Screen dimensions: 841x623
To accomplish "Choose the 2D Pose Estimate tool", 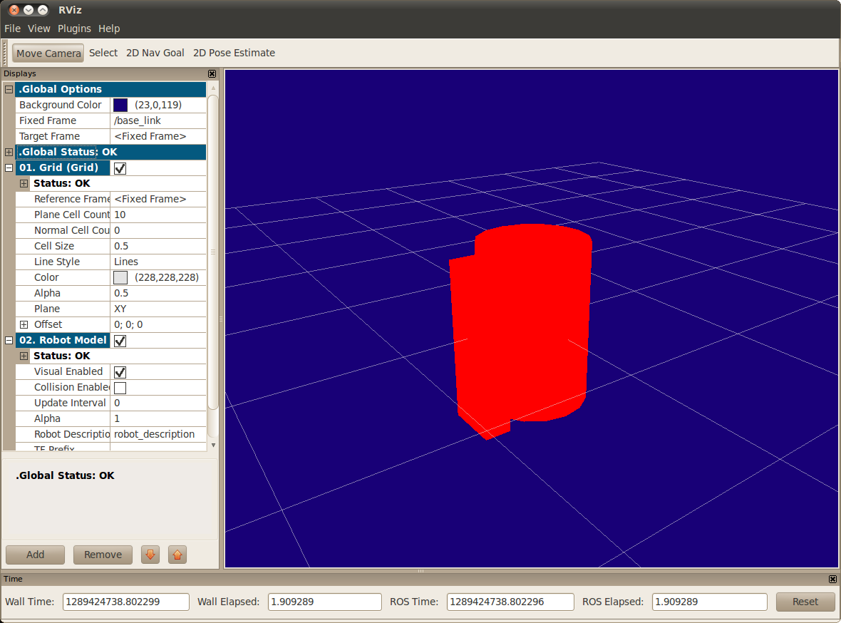I will pyautogui.click(x=234, y=53).
